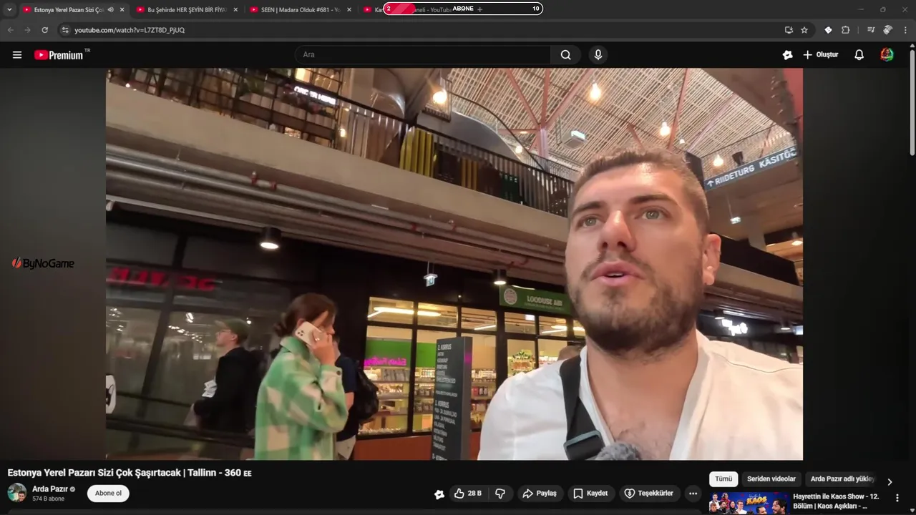Close the SEEN Madara Olduk tab

click(x=349, y=9)
